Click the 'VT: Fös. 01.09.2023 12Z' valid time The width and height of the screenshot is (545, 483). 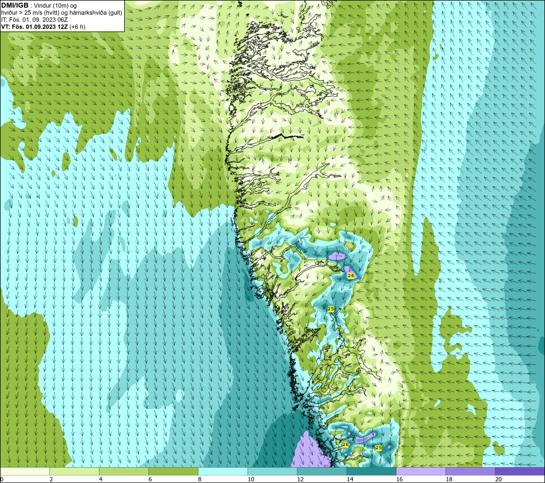[34, 27]
